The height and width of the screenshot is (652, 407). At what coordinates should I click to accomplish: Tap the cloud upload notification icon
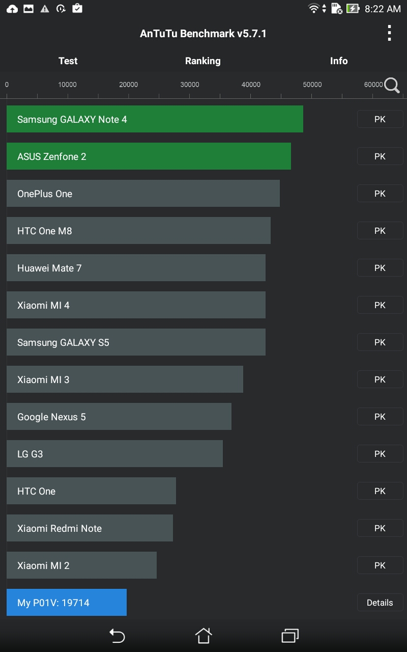12,9
